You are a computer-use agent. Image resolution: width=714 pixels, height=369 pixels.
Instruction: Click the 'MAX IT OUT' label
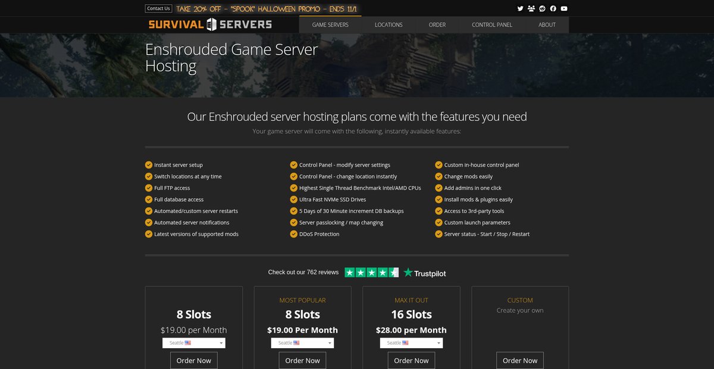coord(411,300)
